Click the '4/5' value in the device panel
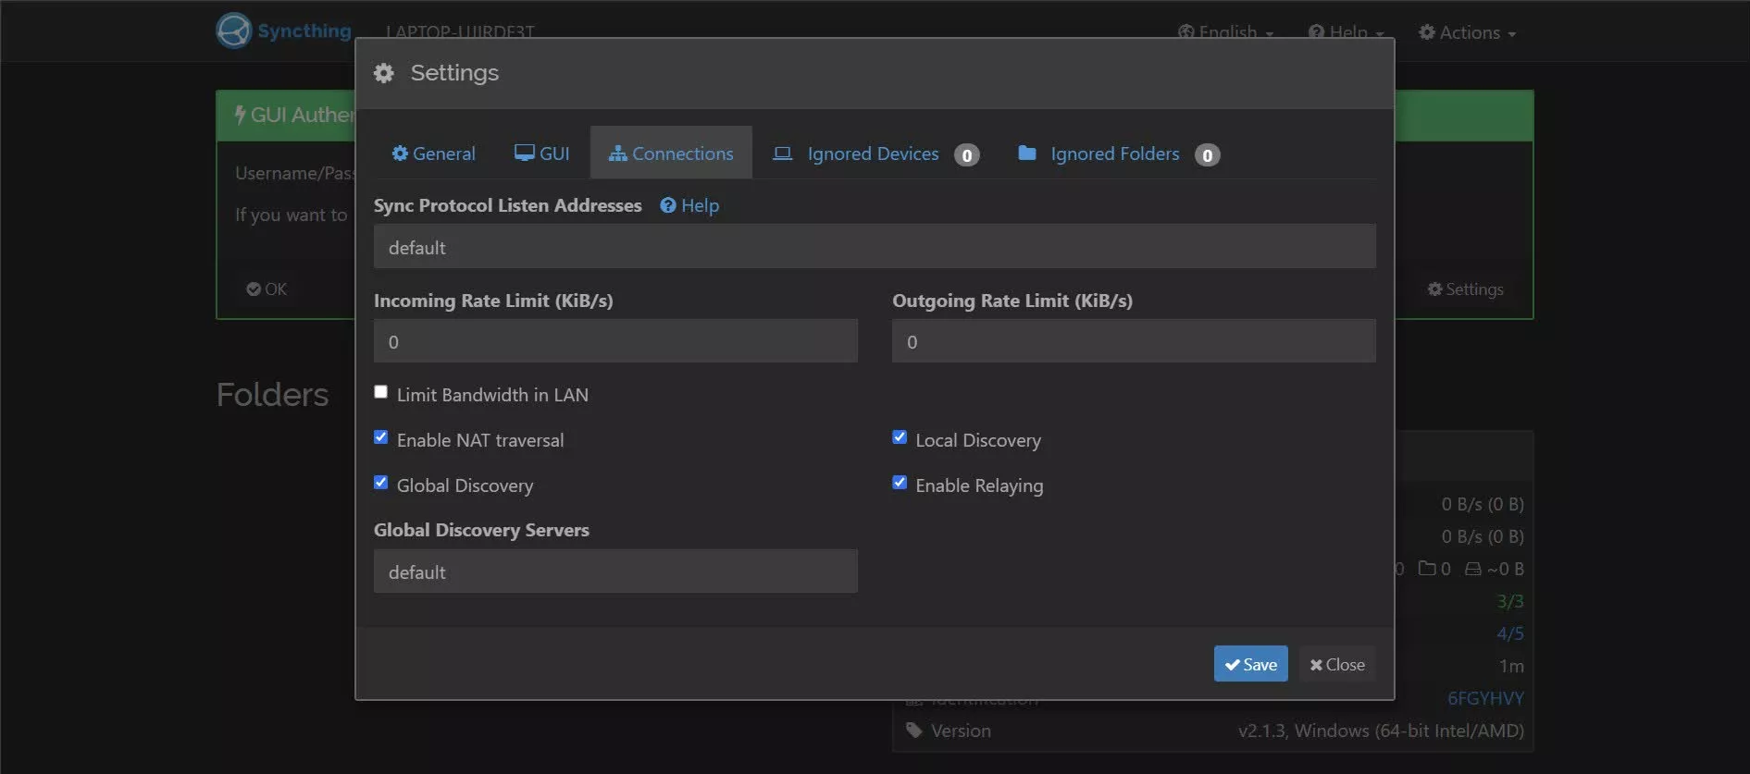The image size is (1750, 774). [x=1510, y=633]
